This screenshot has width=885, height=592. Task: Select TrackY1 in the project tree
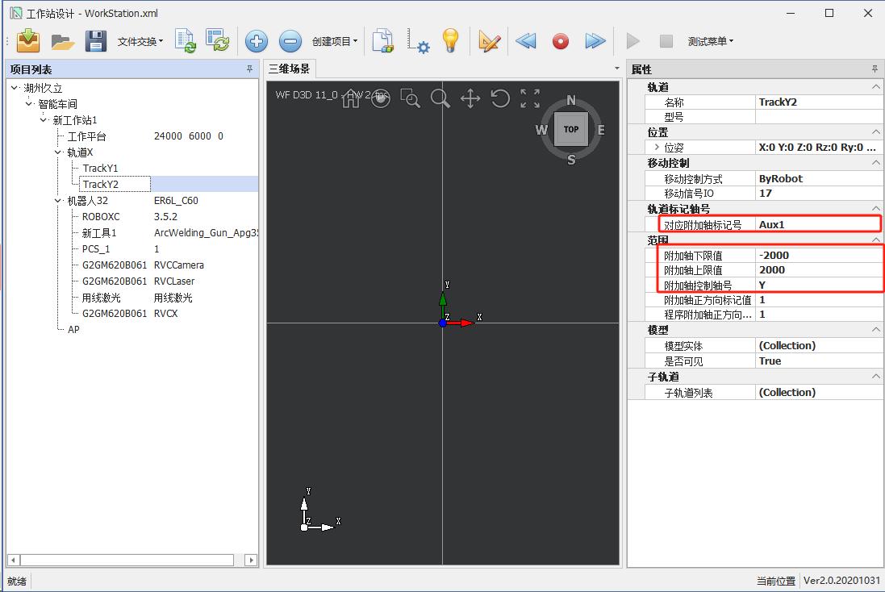coord(100,169)
